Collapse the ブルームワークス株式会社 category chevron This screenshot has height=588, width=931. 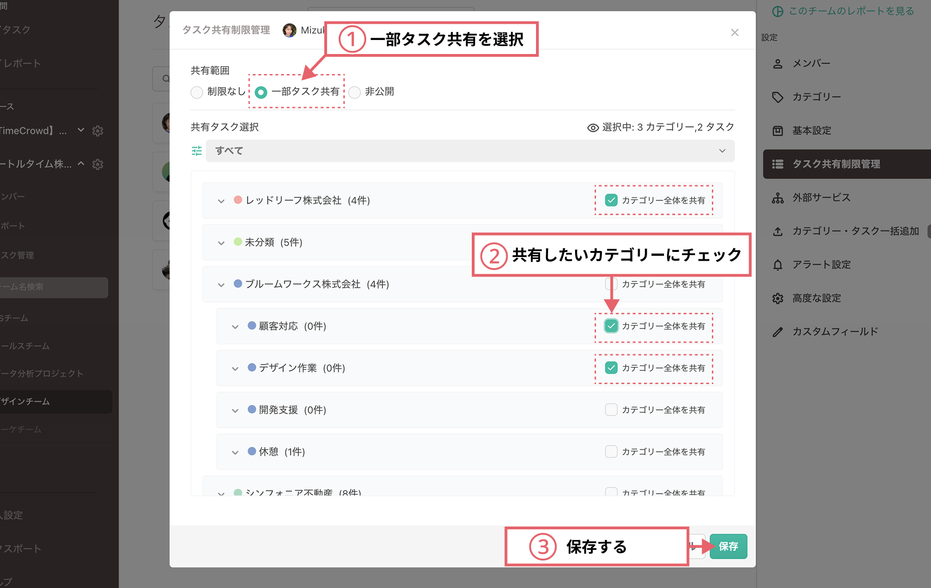click(221, 284)
